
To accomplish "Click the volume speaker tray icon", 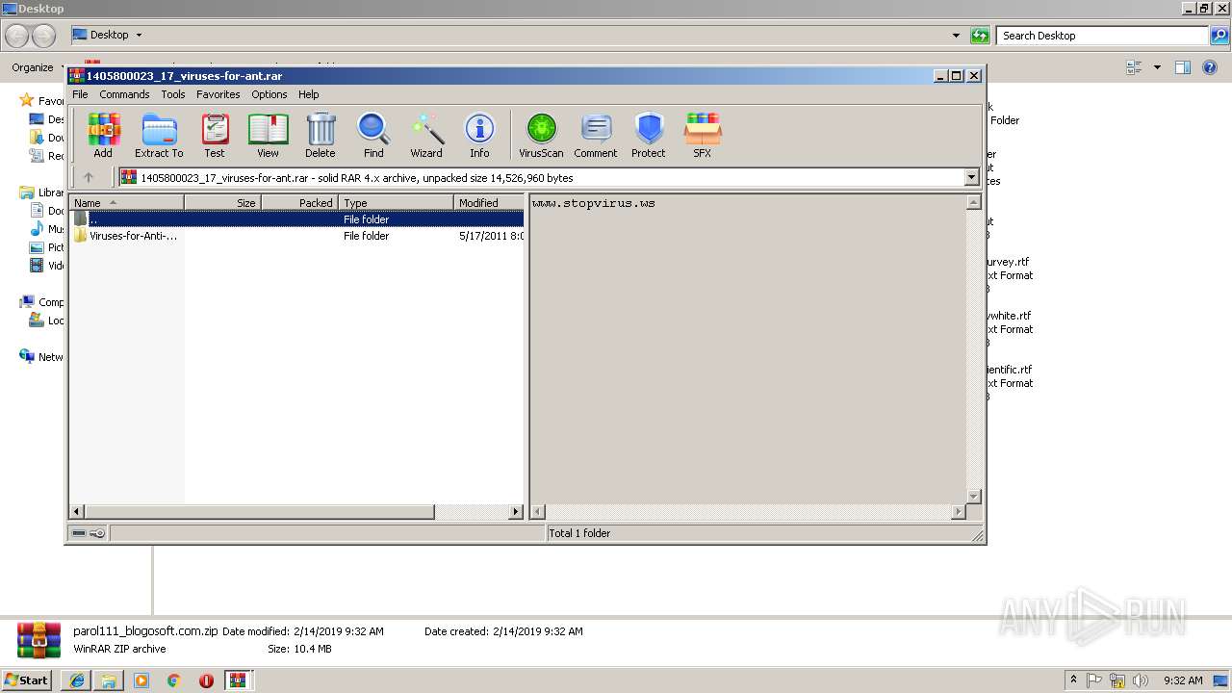I will pyautogui.click(x=1141, y=680).
